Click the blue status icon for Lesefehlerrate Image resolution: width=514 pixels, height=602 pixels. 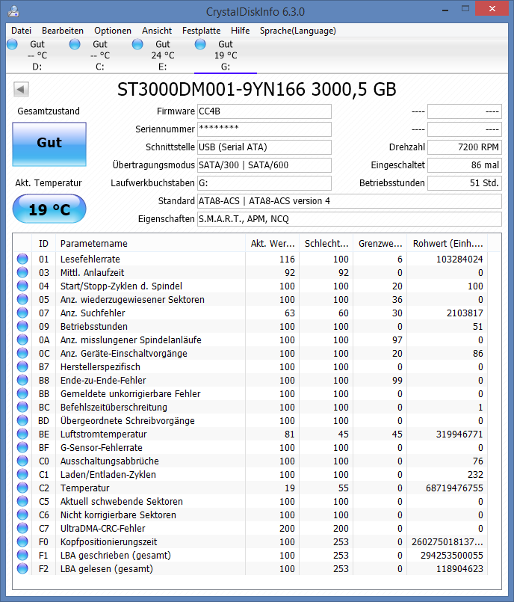pos(22,259)
